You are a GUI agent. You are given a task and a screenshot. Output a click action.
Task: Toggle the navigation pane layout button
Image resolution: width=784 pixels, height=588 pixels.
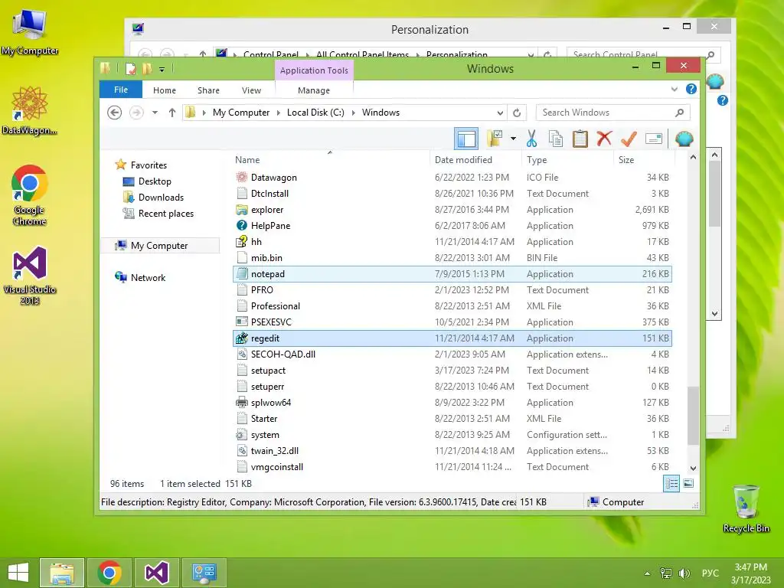click(x=466, y=139)
